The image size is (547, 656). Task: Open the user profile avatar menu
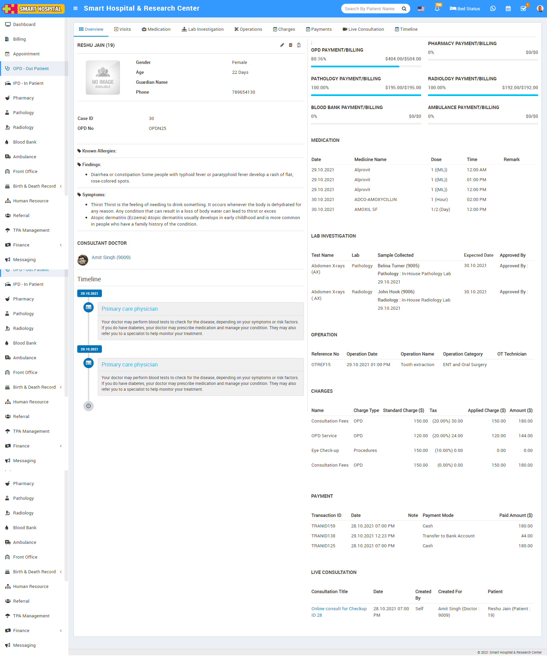[x=540, y=9]
